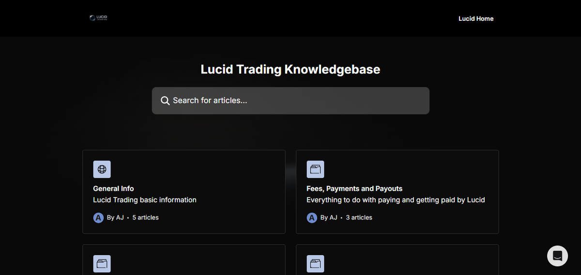Viewport: 581px width, 275px height.
Task: Click '5 articles' count text
Action: click(x=145, y=217)
